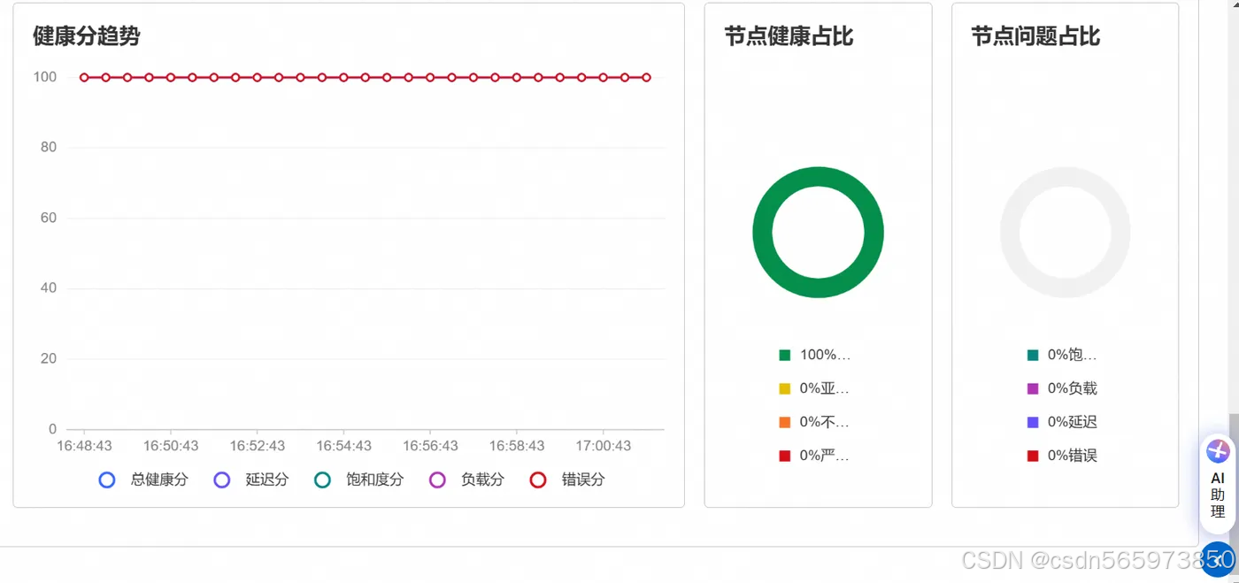1239x583 pixels.
Task: Click the 负载分 purple circle legend icon
Action: point(437,479)
